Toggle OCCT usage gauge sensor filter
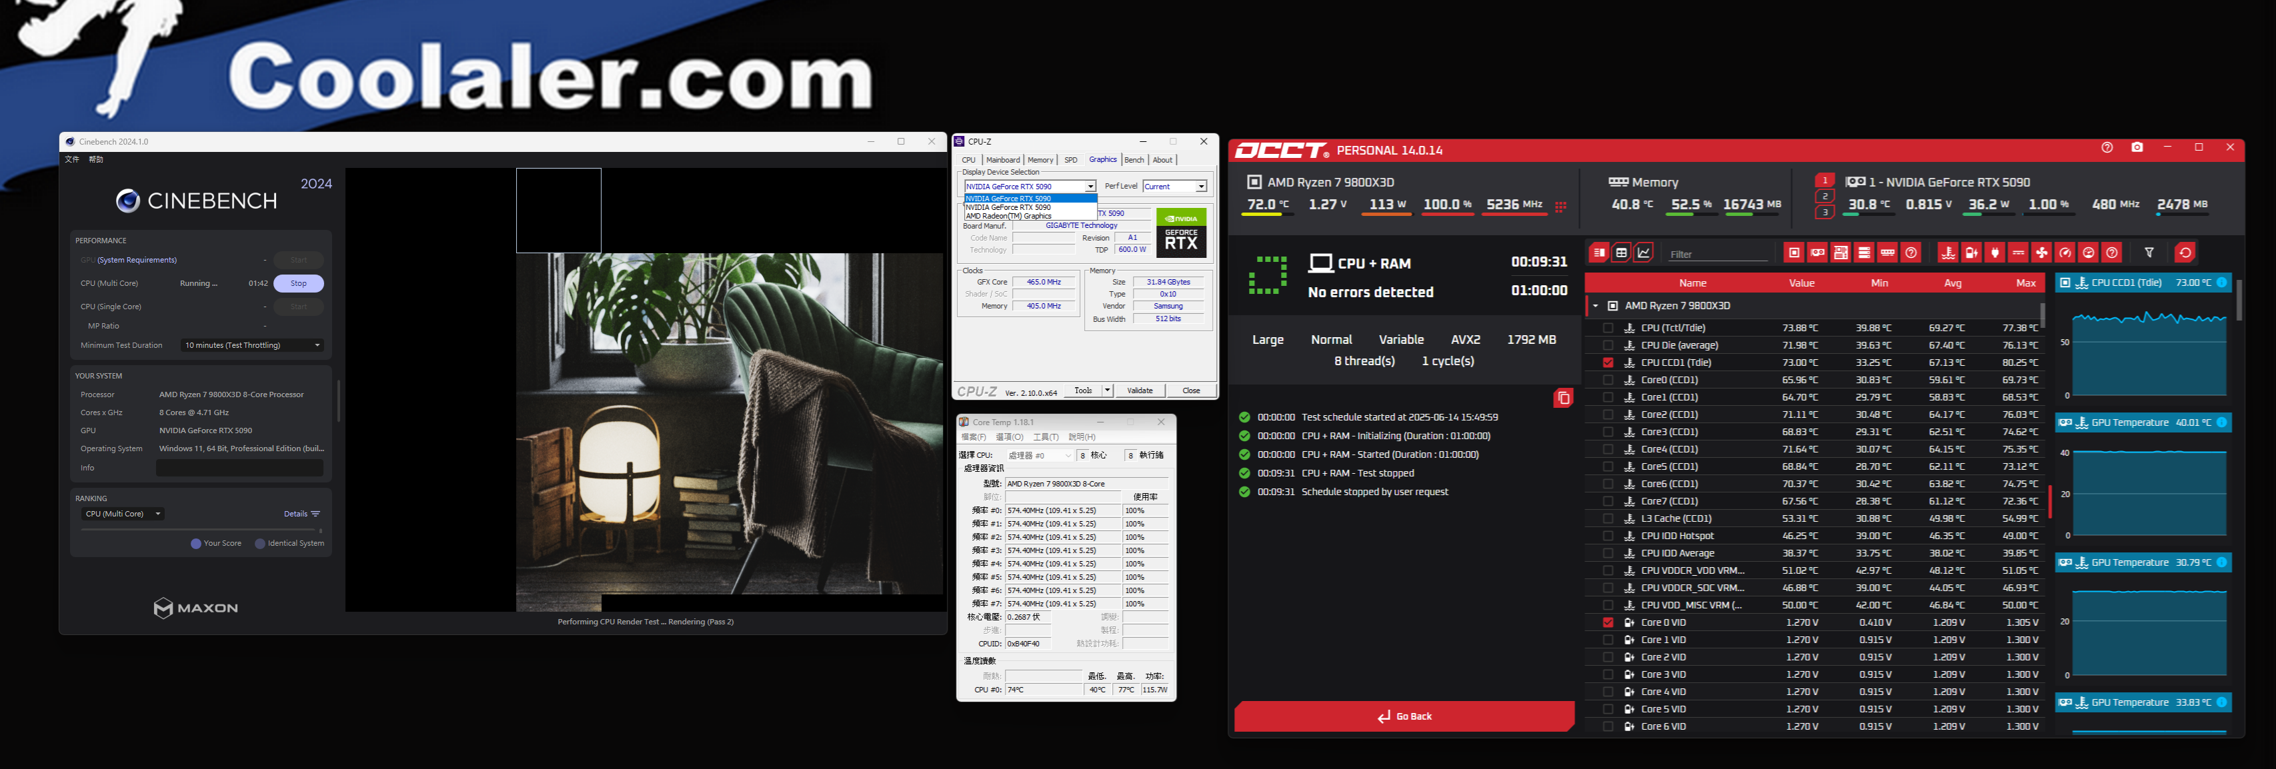Viewport: 2276px width, 769px height. pos(2065,253)
